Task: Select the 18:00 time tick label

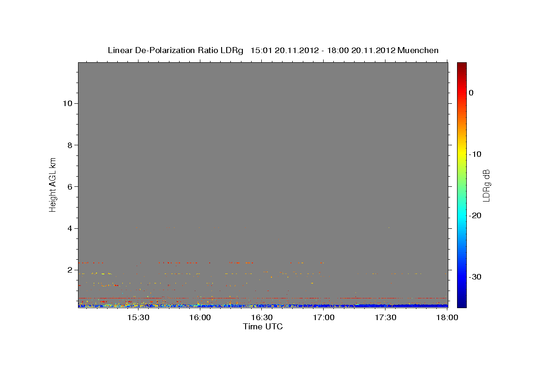Action: [447, 318]
